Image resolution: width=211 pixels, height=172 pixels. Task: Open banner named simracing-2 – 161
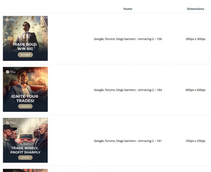point(128,141)
